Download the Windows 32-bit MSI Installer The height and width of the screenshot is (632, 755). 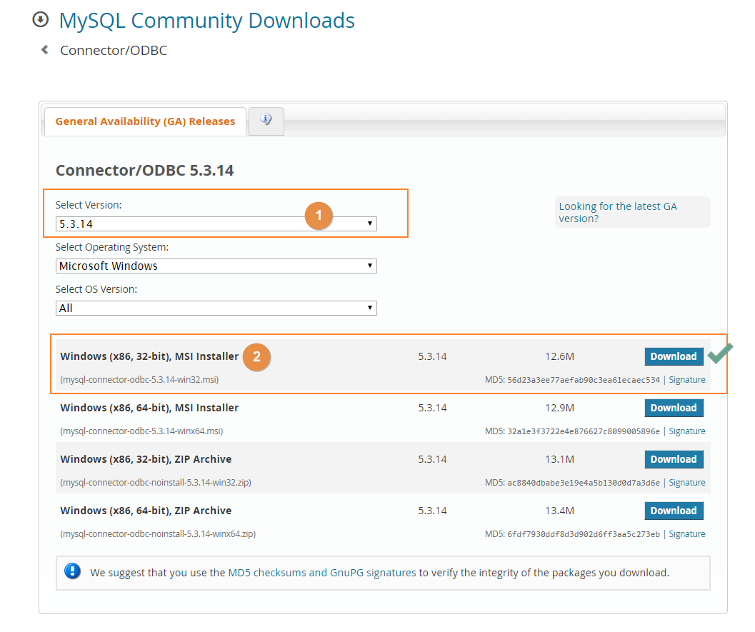coord(674,356)
